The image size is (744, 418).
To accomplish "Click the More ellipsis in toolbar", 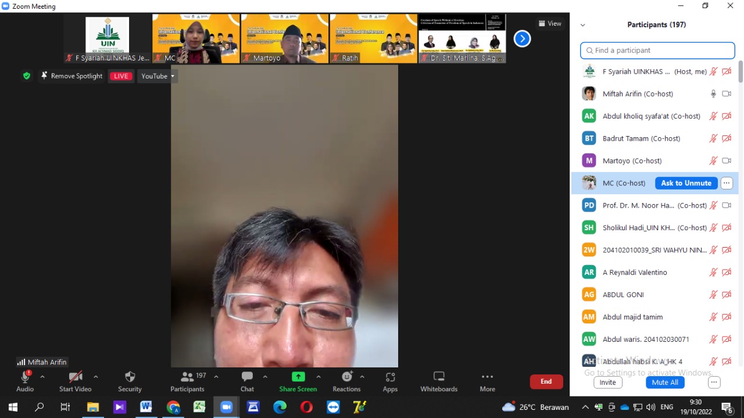I will [487, 381].
